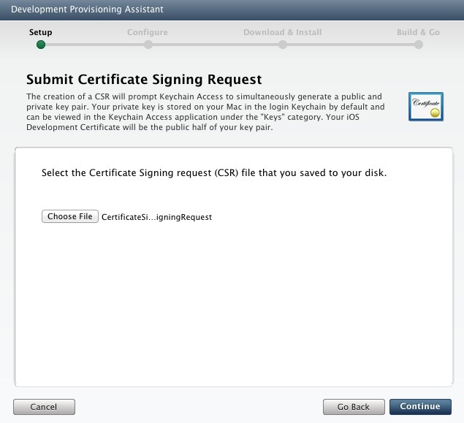Click the Choose File button
Screen dimensions: 464x423
coord(70,216)
